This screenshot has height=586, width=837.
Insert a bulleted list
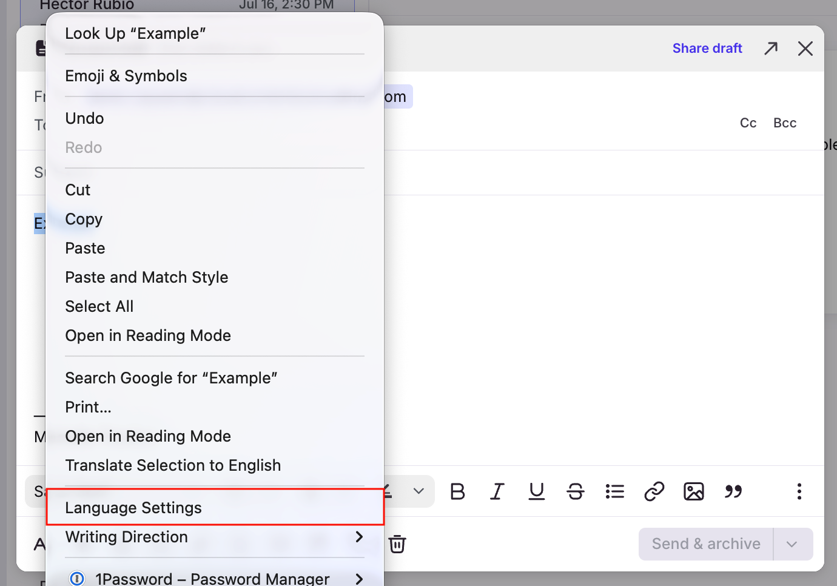pos(615,491)
